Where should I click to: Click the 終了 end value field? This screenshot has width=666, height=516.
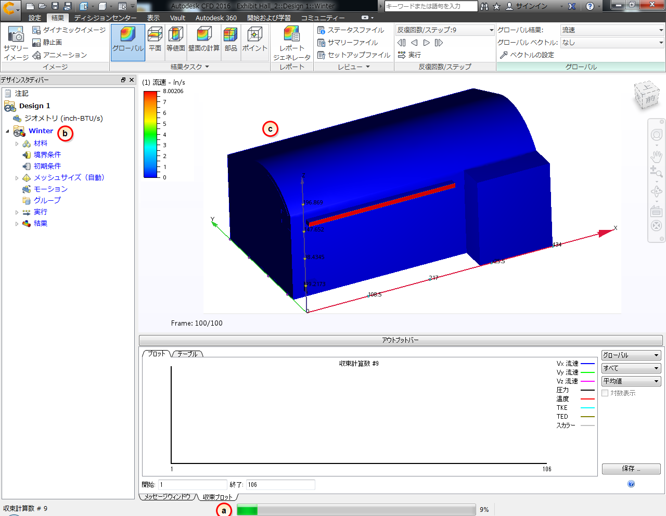tap(280, 485)
